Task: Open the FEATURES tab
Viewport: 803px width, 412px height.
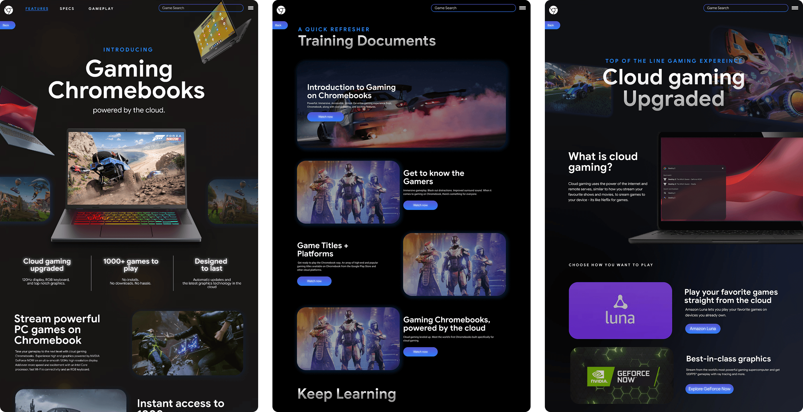Action: coord(37,9)
